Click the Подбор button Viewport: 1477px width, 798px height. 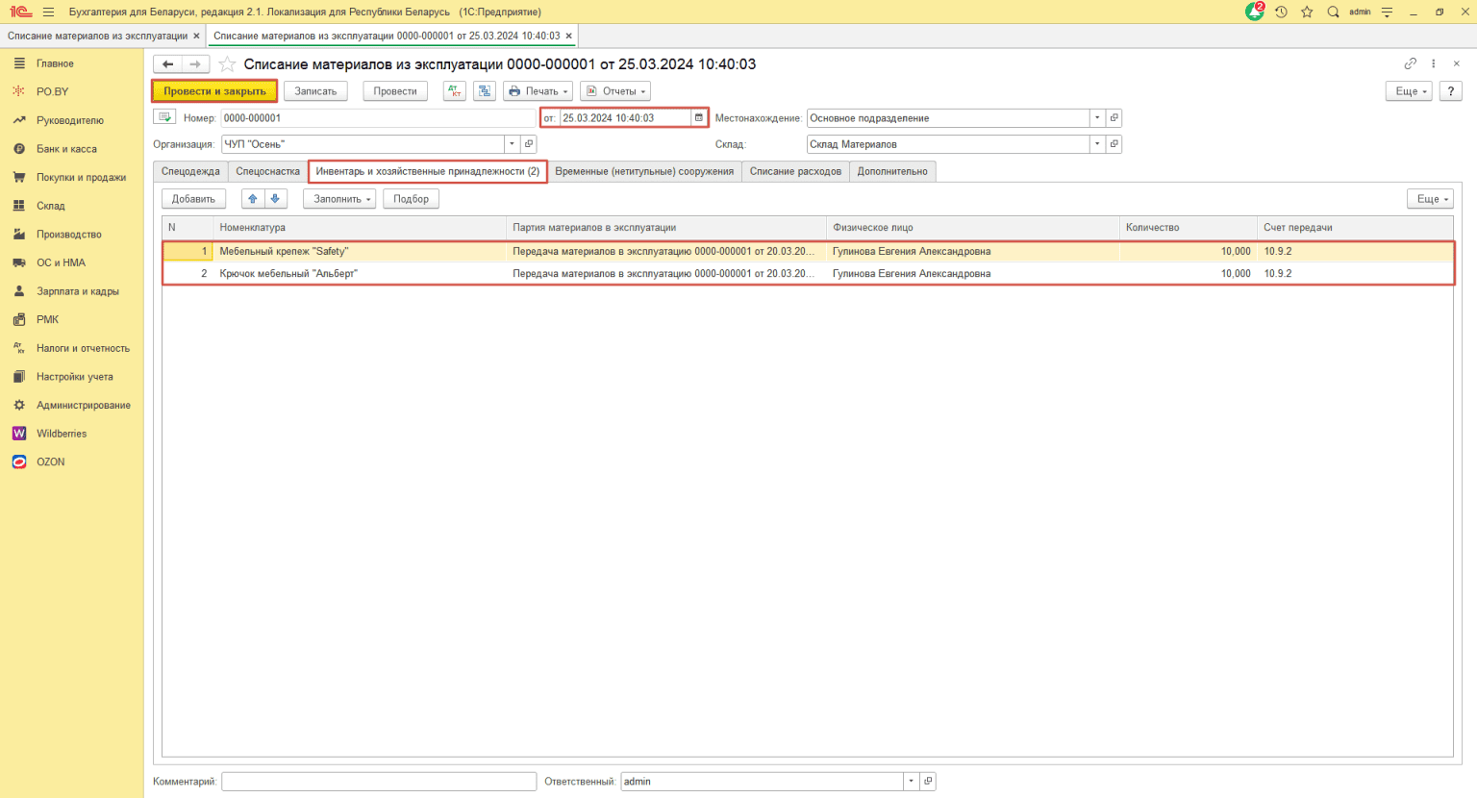point(411,199)
